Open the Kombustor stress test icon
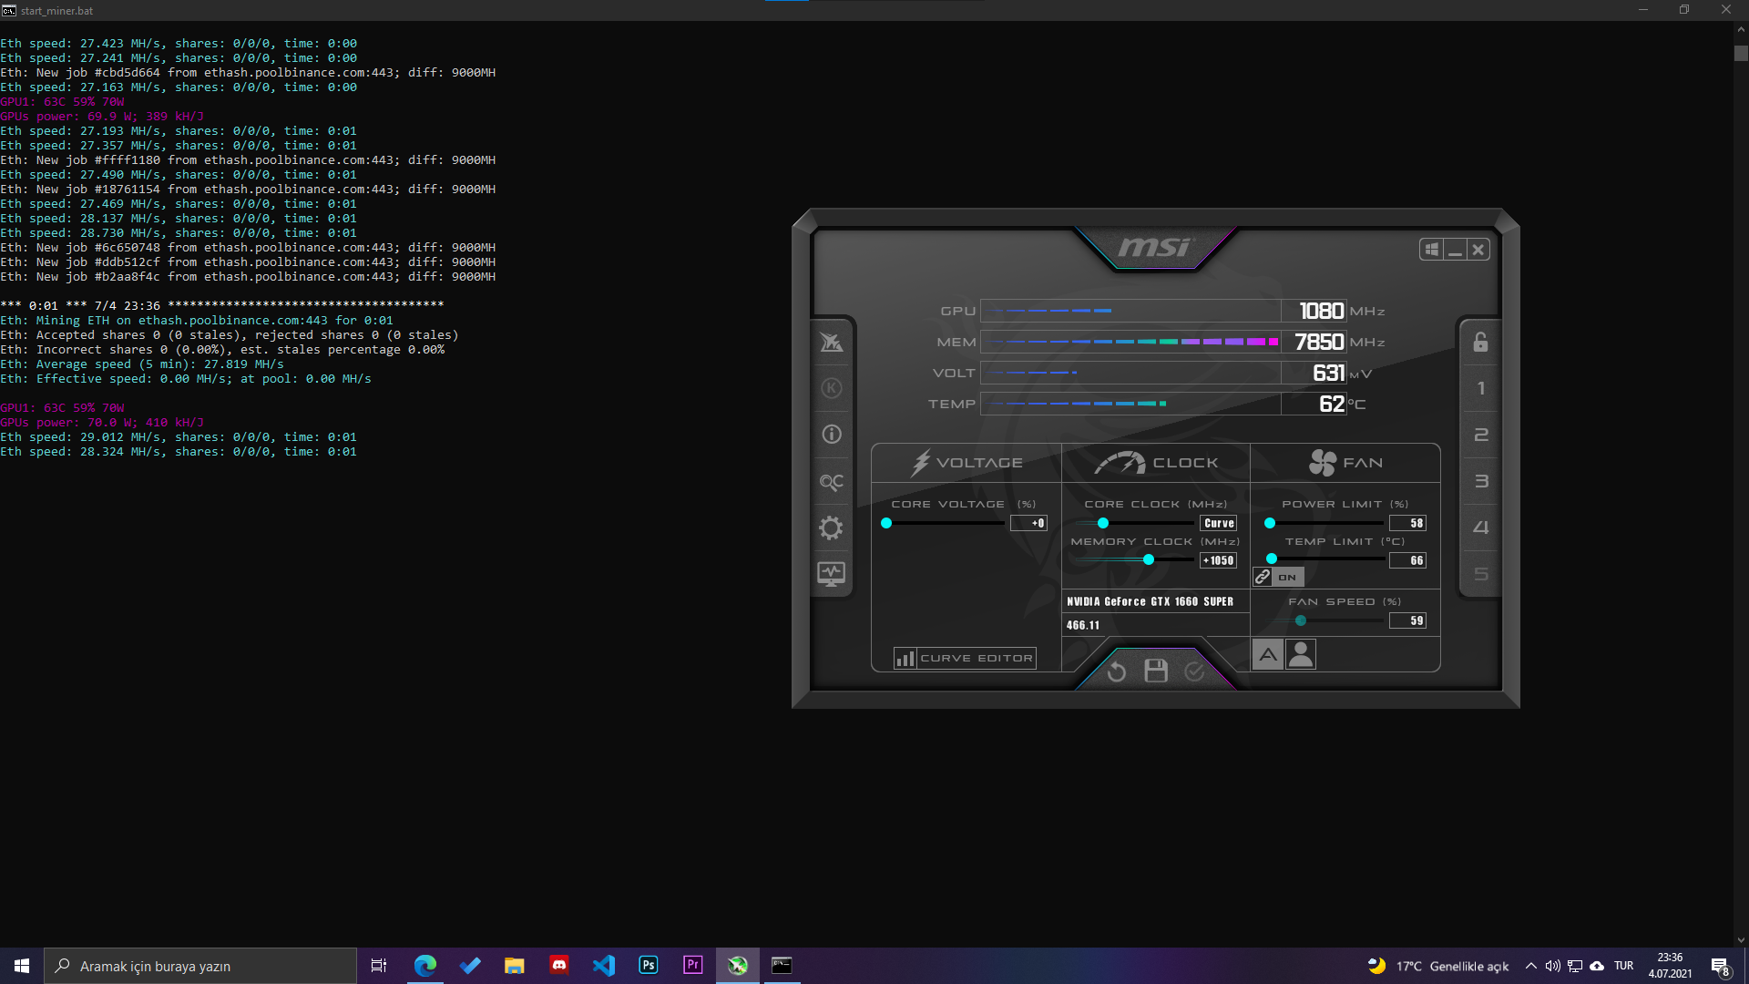1749x984 pixels. click(831, 388)
